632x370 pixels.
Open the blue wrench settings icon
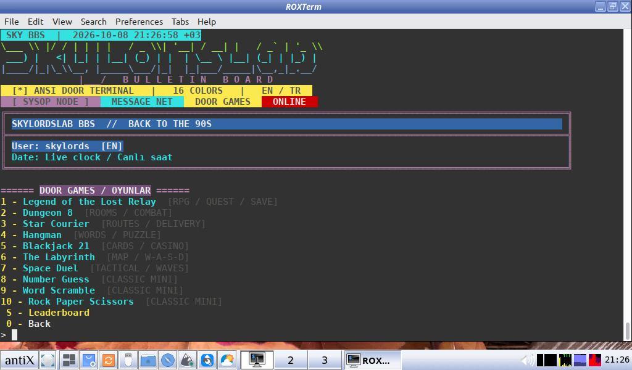(x=207, y=360)
